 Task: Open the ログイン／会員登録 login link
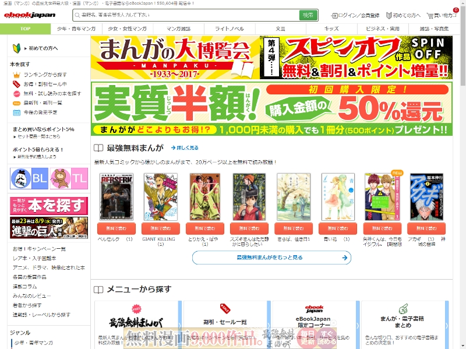click(x=355, y=16)
